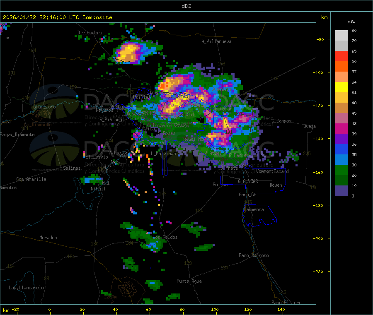Click the Carmensa location label
The width and height of the screenshot is (373, 315).
tap(254, 209)
